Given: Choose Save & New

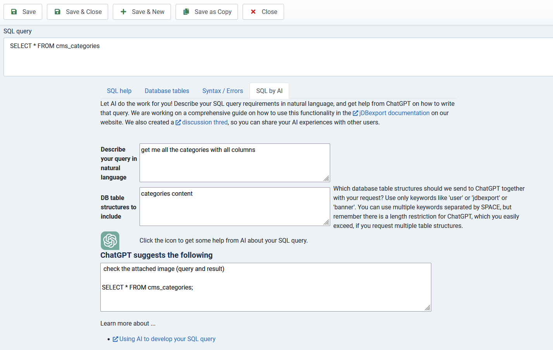Looking at the screenshot, I should (x=142, y=12).
